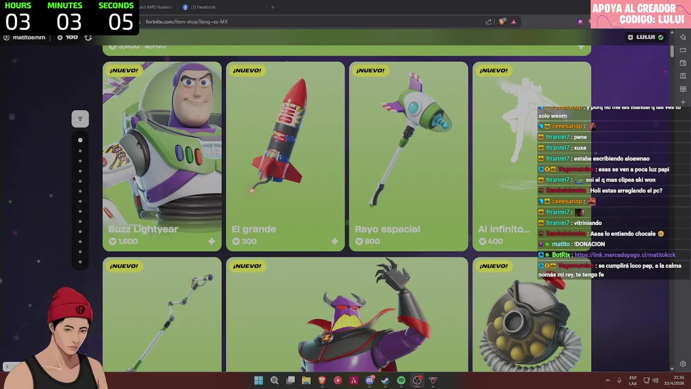
Task: Click the profile icon beside matitosmm
Action: click(x=6, y=37)
